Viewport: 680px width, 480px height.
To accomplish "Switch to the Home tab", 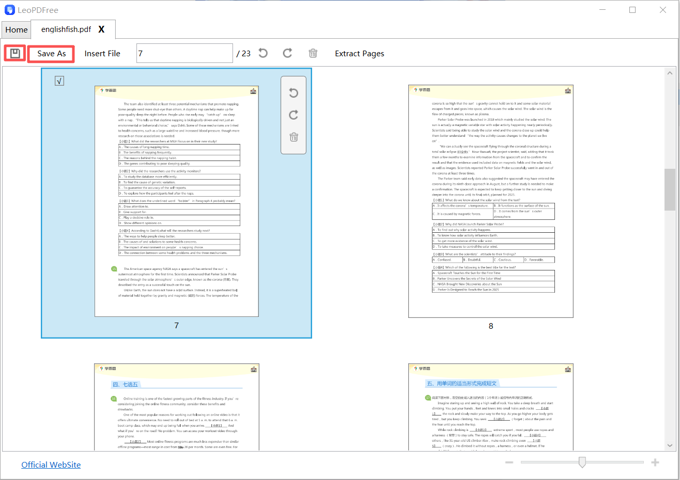I will pos(16,29).
